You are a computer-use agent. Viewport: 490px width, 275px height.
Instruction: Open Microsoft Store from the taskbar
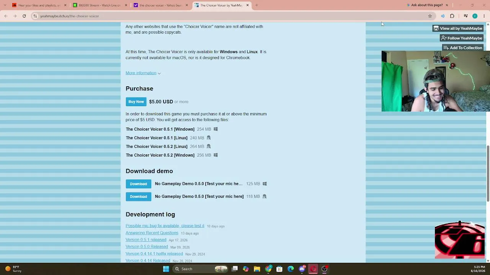pyautogui.click(x=279, y=269)
